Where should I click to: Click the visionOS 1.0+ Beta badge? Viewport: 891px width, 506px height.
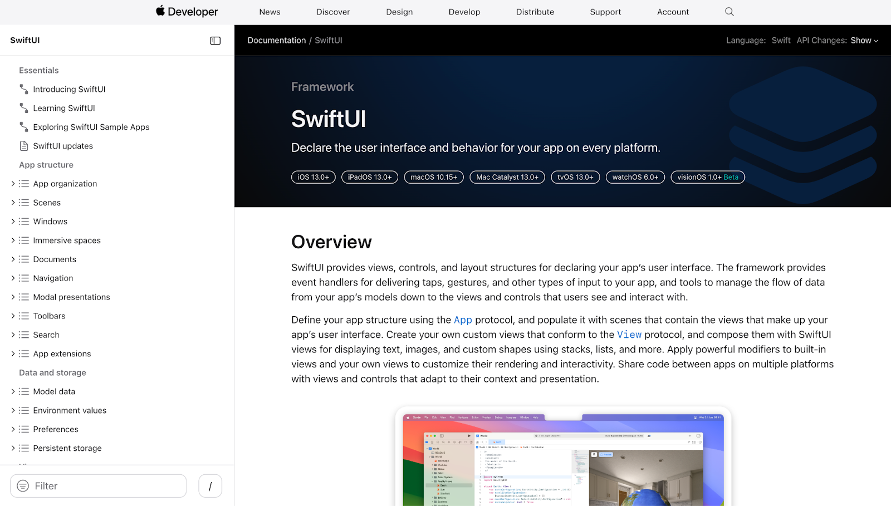708,177
